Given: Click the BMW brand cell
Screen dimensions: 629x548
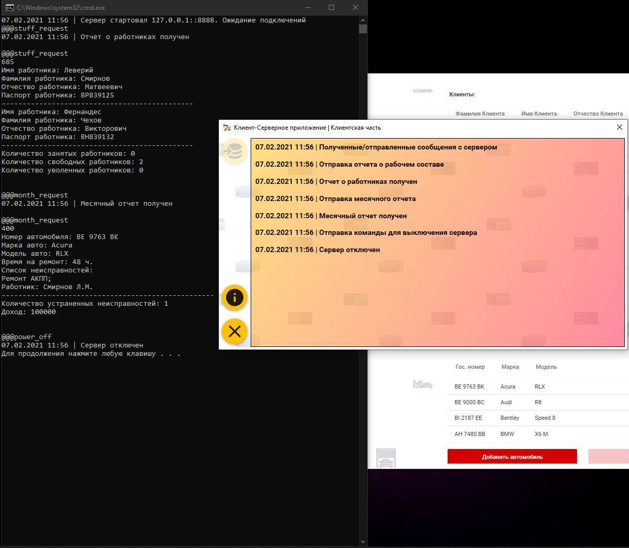Looking at the screenshot, I should pos(507,434).
